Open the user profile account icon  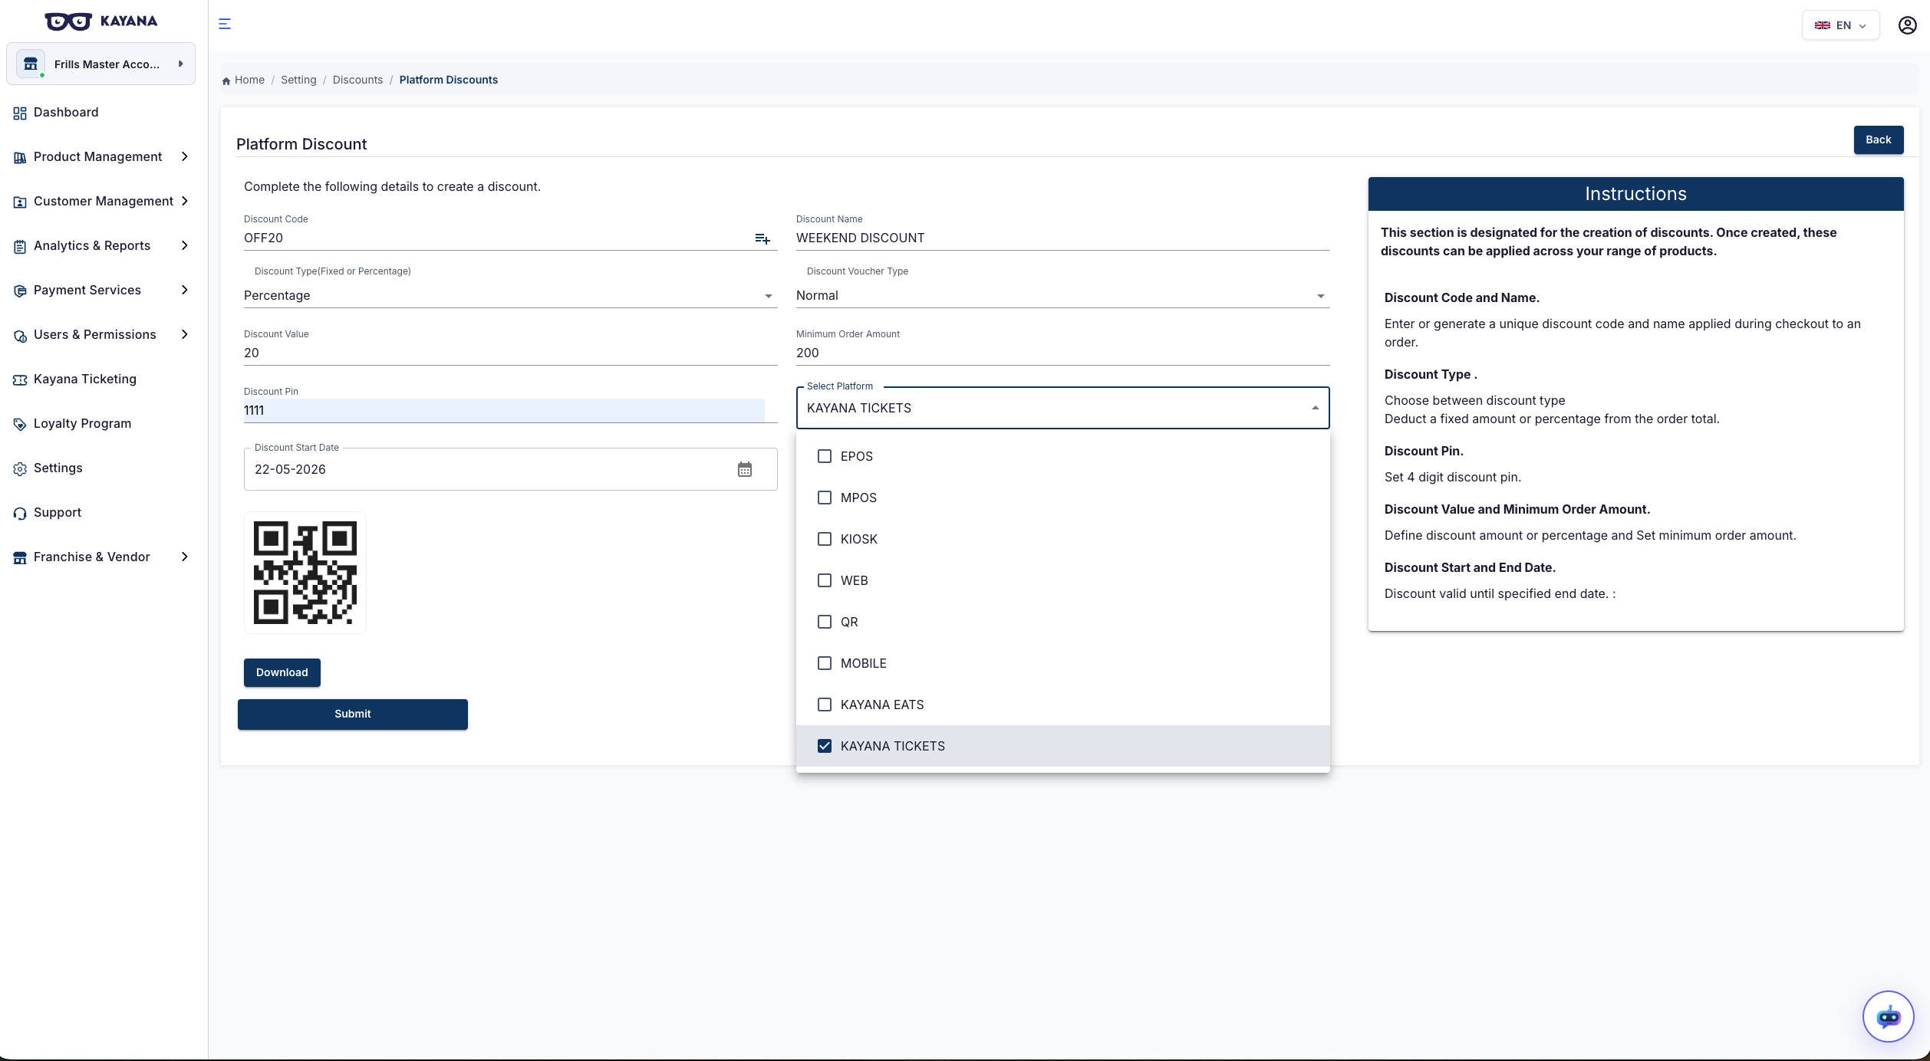[x=1907, y=25]
